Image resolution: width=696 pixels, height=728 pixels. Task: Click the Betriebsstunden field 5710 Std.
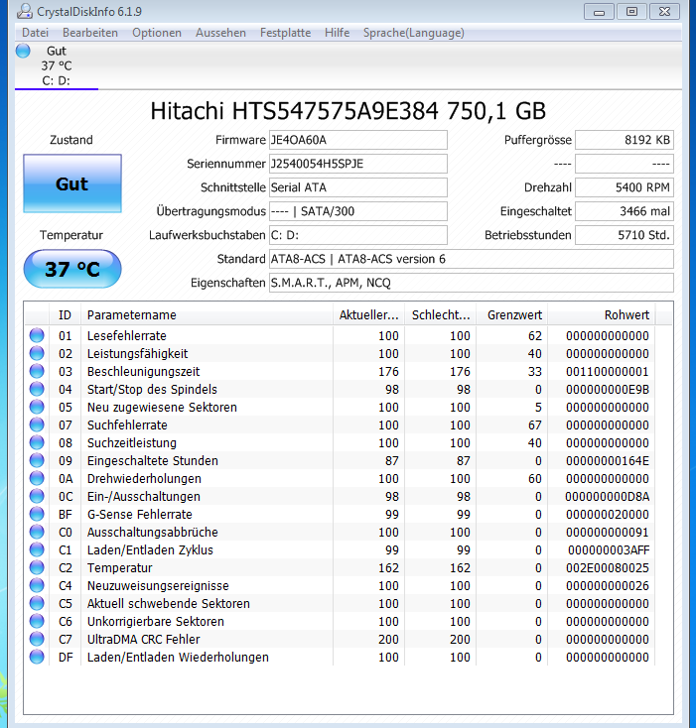625,235
